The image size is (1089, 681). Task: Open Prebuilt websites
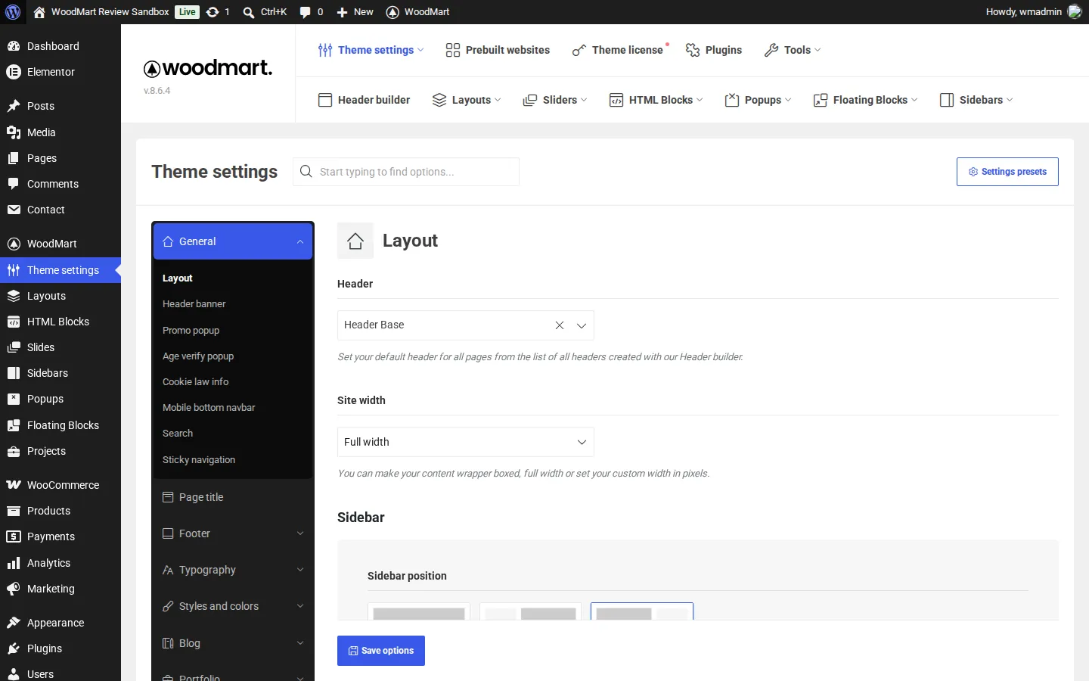click(498, 50)
